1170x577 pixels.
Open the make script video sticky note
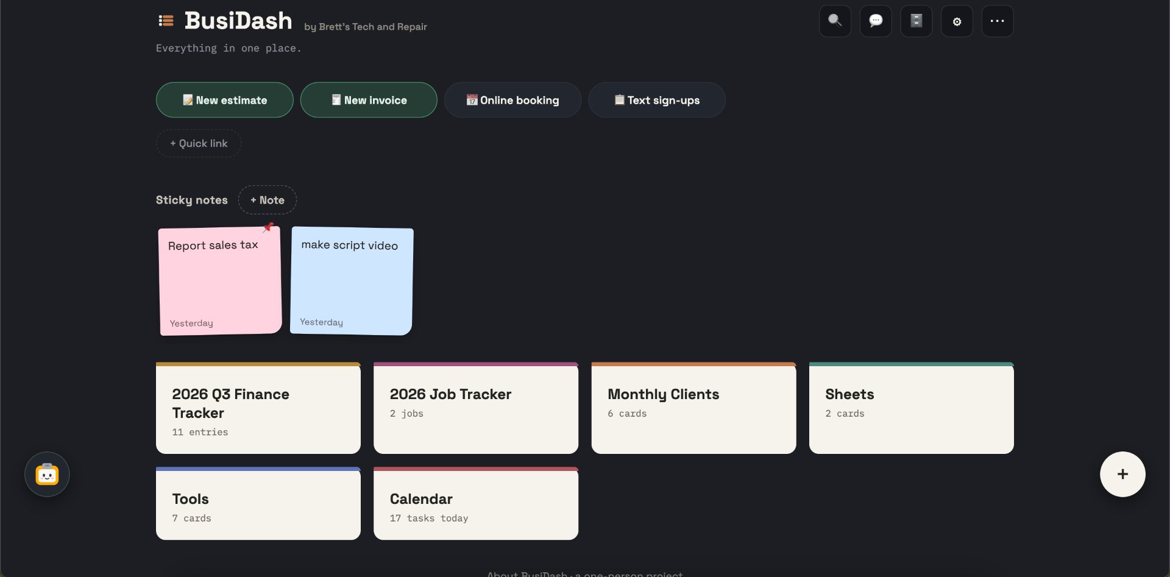click(x=352, y=281)
